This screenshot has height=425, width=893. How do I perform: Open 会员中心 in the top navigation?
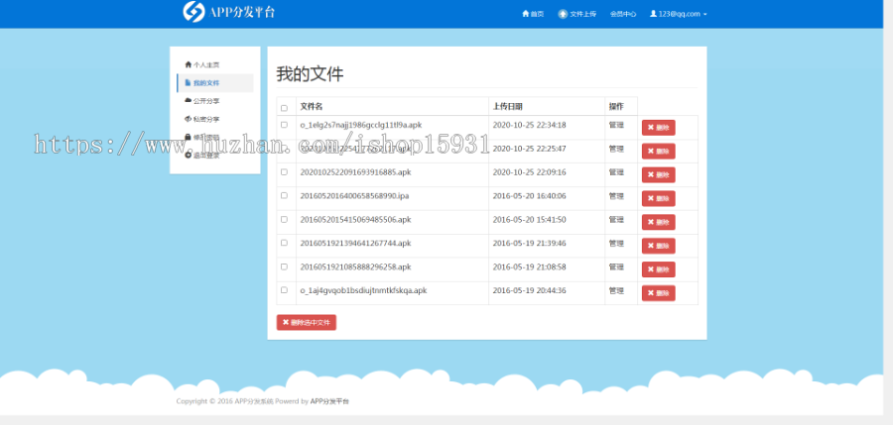pos(623,14)
